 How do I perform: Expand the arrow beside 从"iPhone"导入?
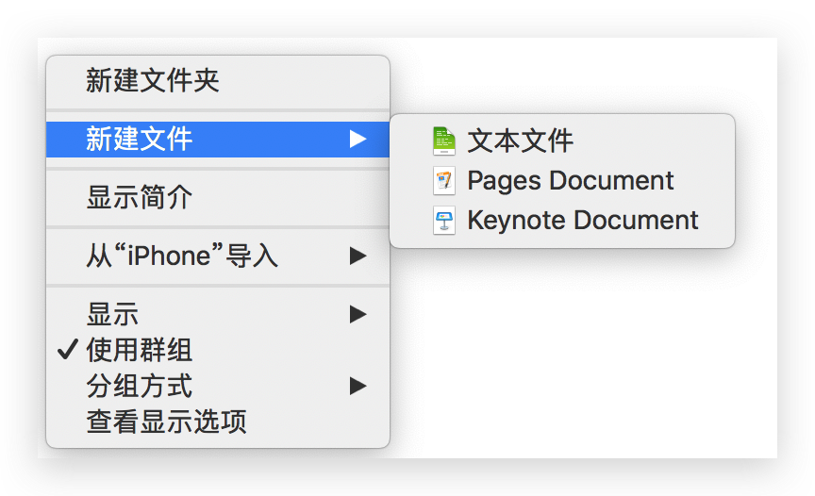(358, 256)
